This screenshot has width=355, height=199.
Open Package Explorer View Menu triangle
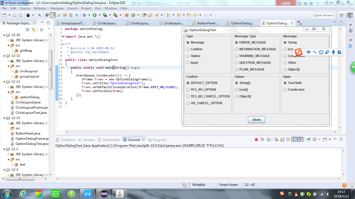(49, 29)
